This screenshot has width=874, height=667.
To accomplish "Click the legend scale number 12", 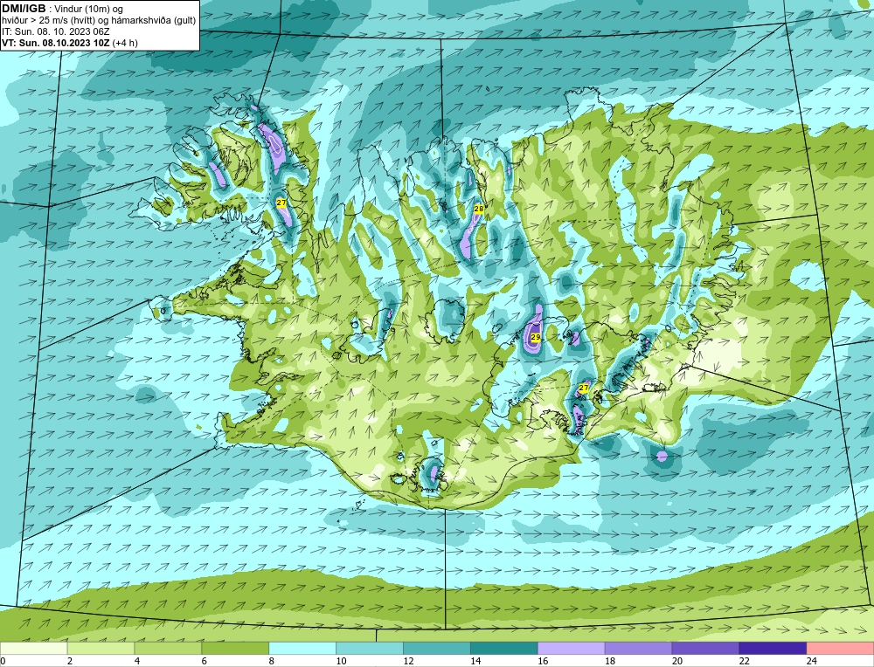I will (408, 661).
